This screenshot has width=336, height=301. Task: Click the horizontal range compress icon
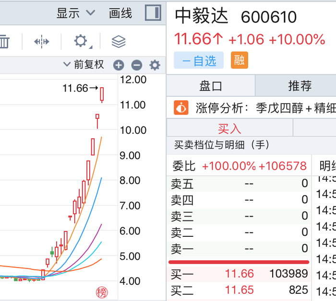(42, 41)
